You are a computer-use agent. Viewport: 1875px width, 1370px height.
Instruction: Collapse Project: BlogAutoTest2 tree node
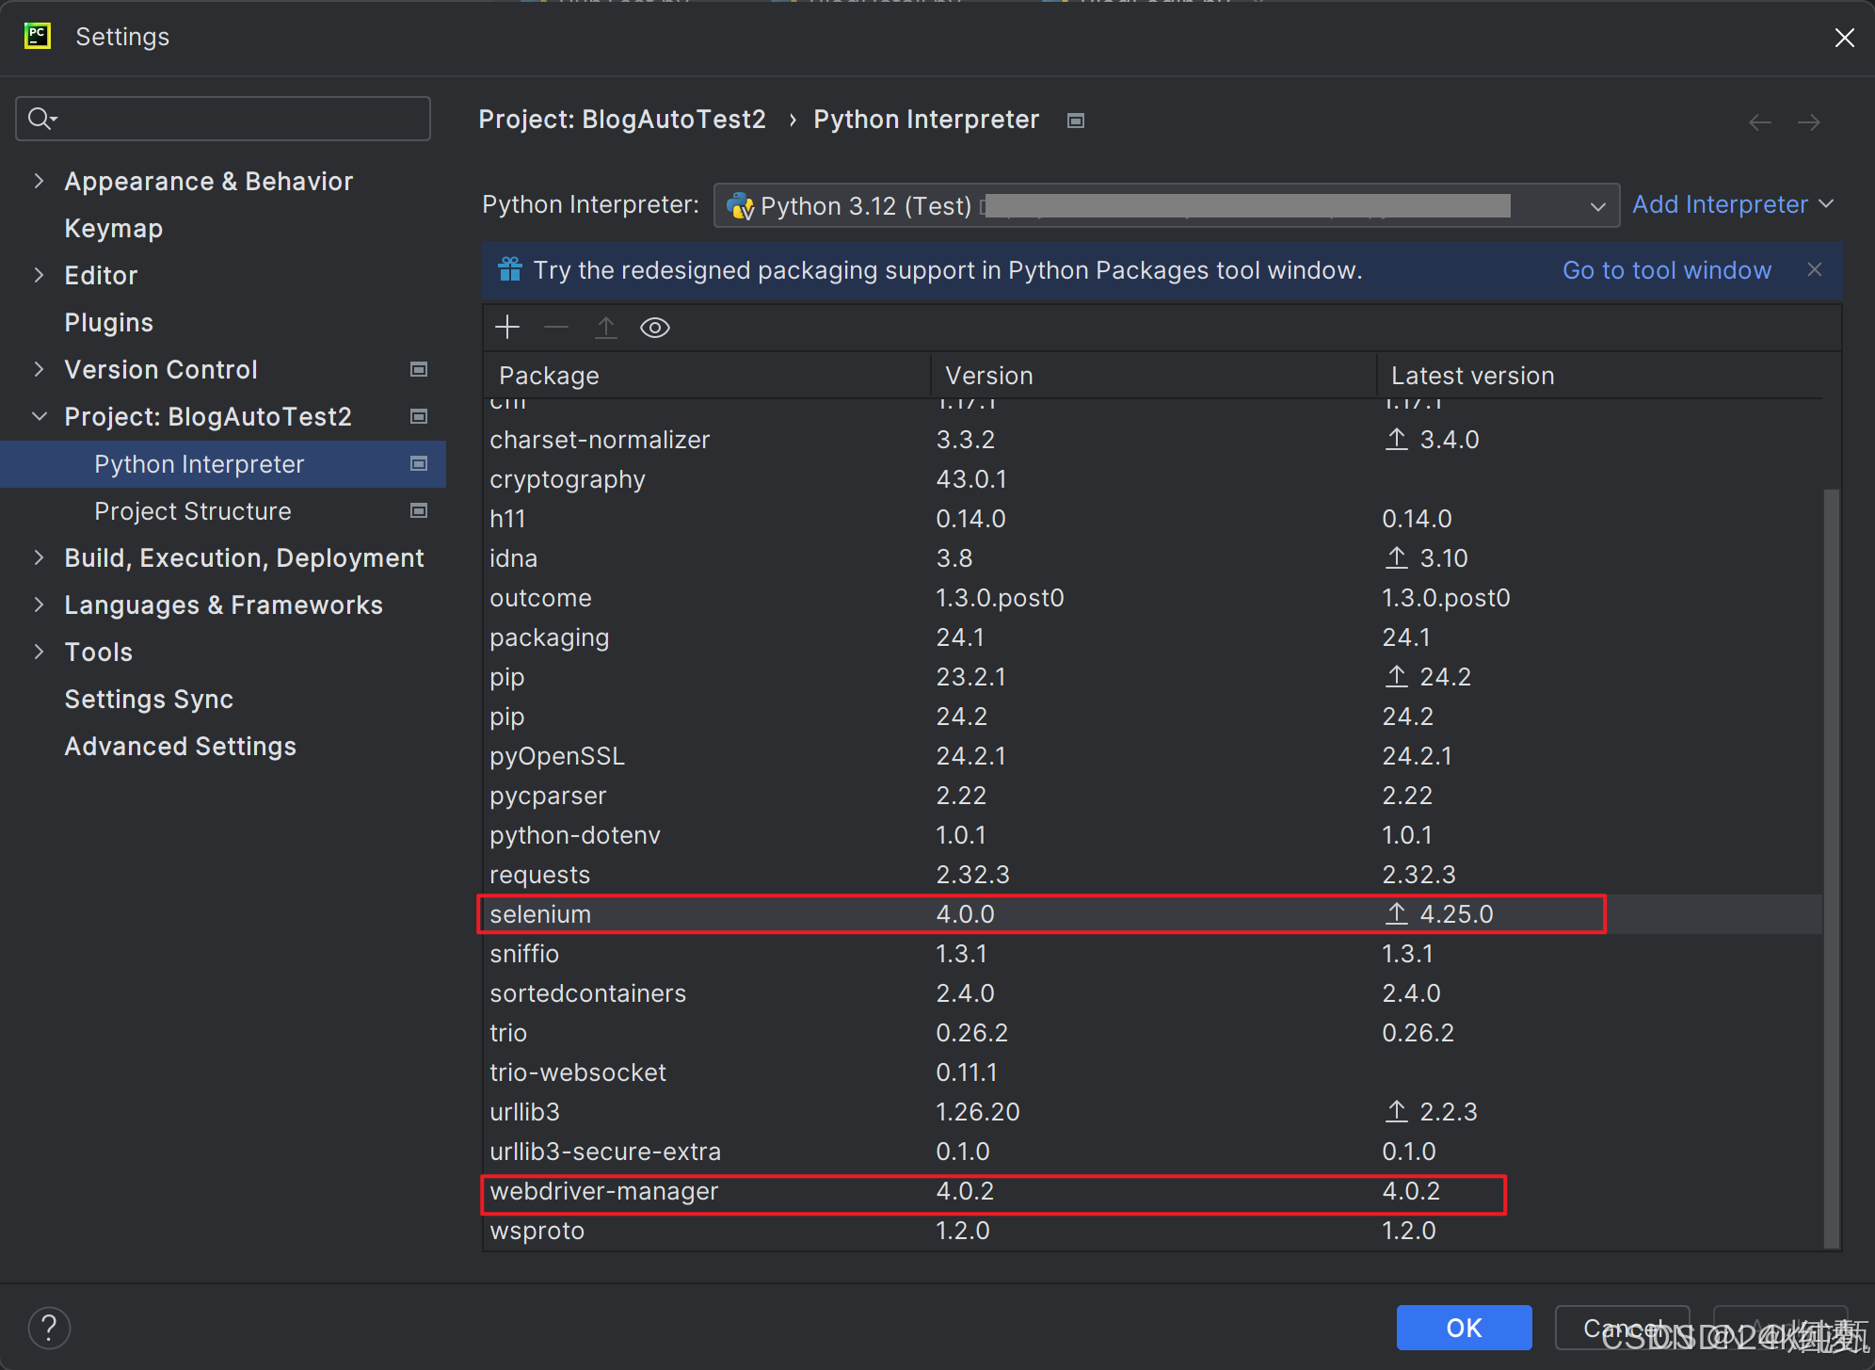pos(39,416)
